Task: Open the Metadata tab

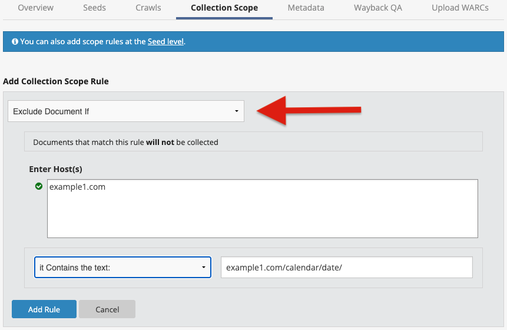Action: (x=306, y=8)
